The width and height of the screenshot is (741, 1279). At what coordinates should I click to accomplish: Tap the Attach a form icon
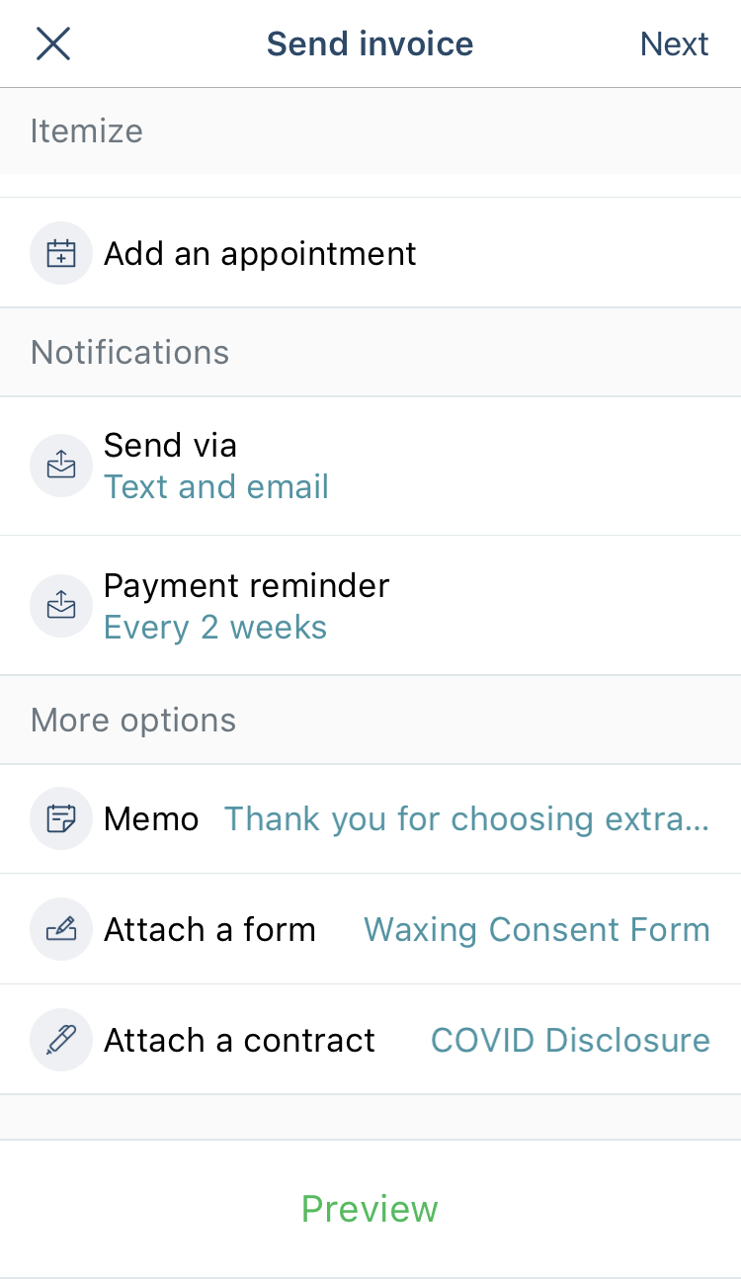click(x=61, y=929)
